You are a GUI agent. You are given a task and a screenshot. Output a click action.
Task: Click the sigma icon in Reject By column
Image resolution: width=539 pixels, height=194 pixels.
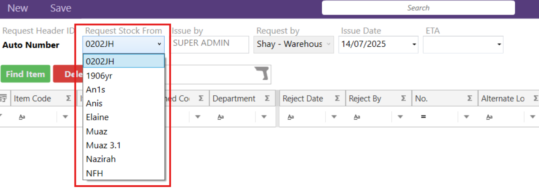403,99
